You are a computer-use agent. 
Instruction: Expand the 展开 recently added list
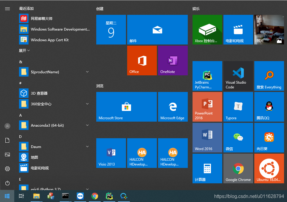tap(24, 50)
